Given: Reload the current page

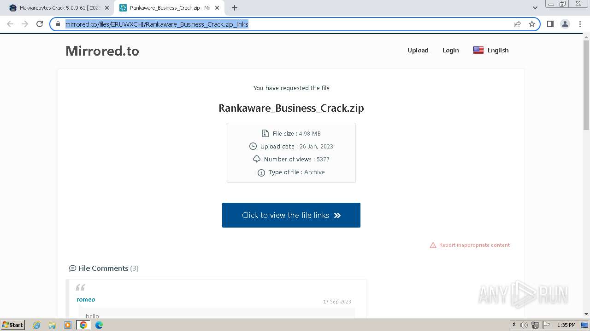Looking at the screenshot, I should pyautogui.click(x=40, y=24).
